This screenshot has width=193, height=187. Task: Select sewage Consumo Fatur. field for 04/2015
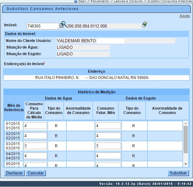108,156
